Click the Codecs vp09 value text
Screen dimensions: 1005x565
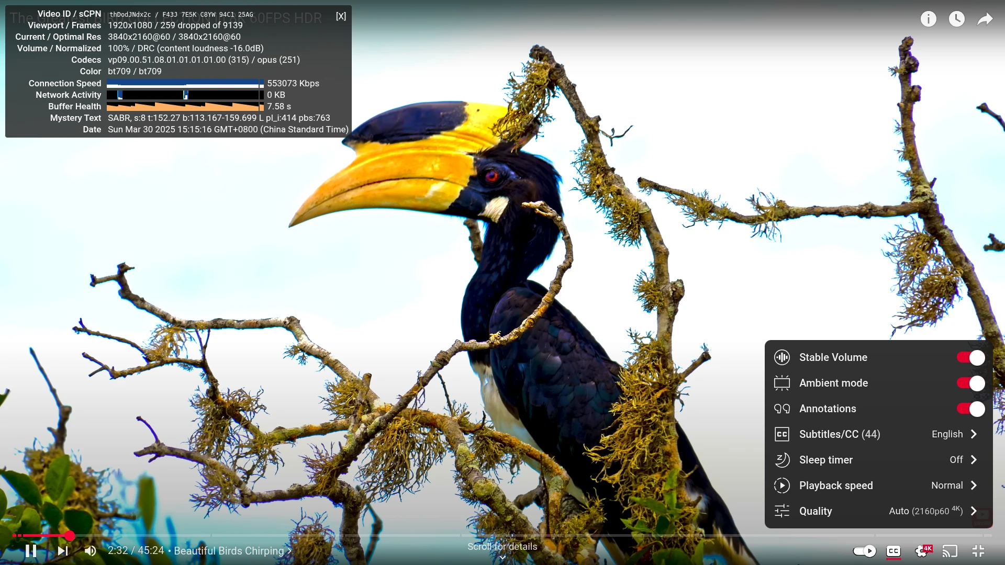(204, 60)
